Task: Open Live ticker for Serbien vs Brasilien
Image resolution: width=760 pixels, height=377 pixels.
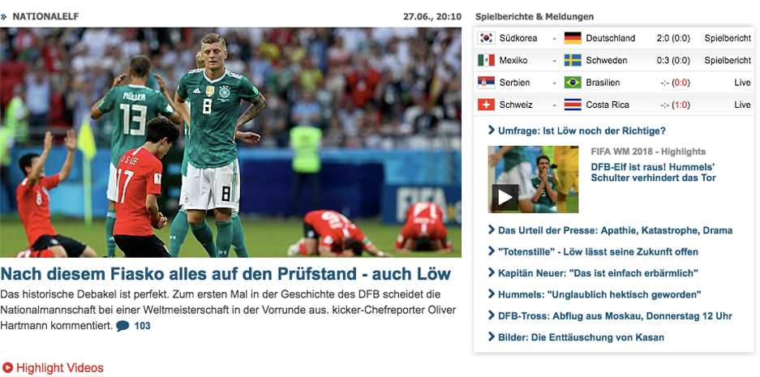Action: click(742, 83)
